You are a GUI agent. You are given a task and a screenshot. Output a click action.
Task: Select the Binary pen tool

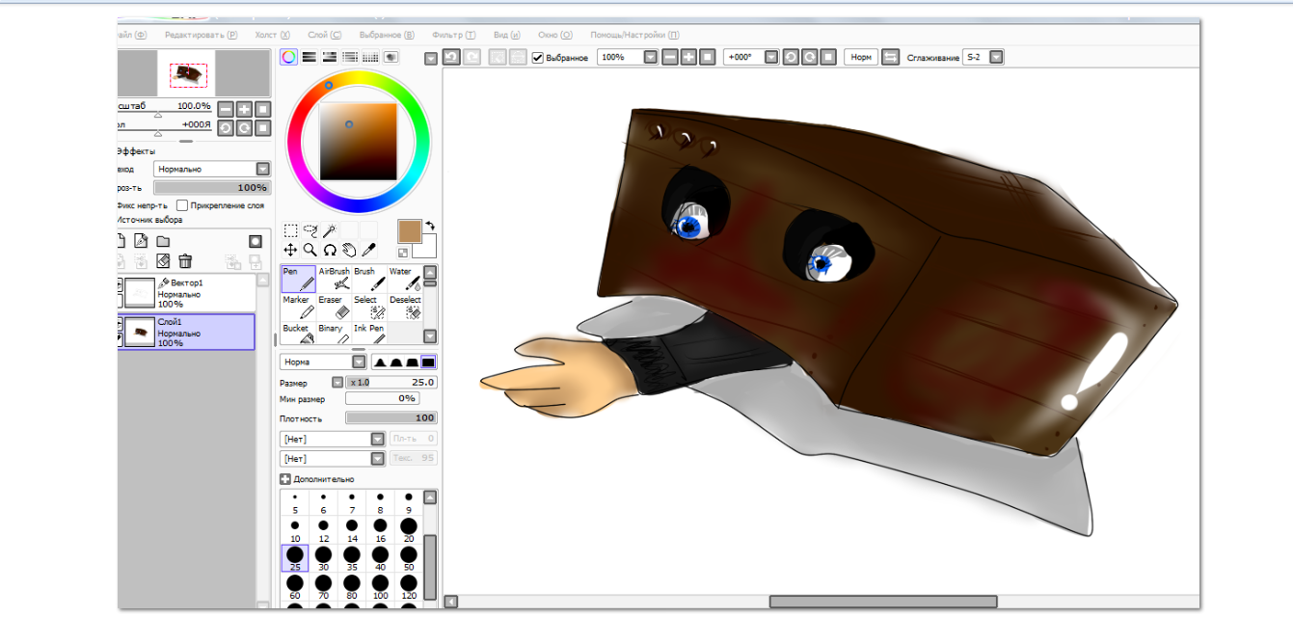334,334
